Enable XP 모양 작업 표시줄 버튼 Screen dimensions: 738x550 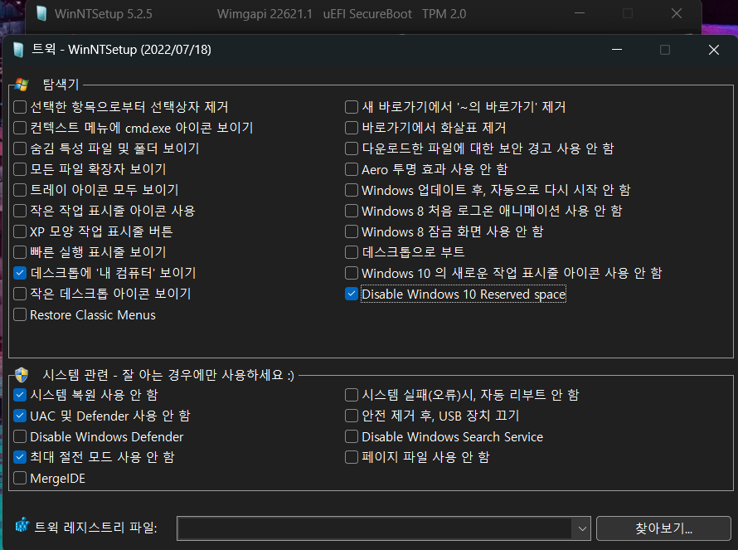(x=20, y=231)
